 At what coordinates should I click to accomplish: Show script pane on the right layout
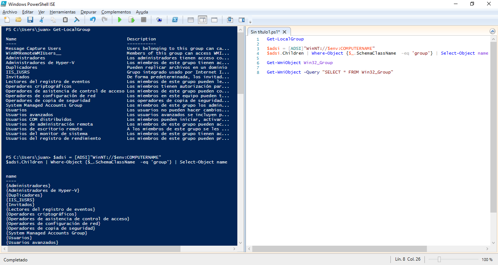click(x=202, y=20)
